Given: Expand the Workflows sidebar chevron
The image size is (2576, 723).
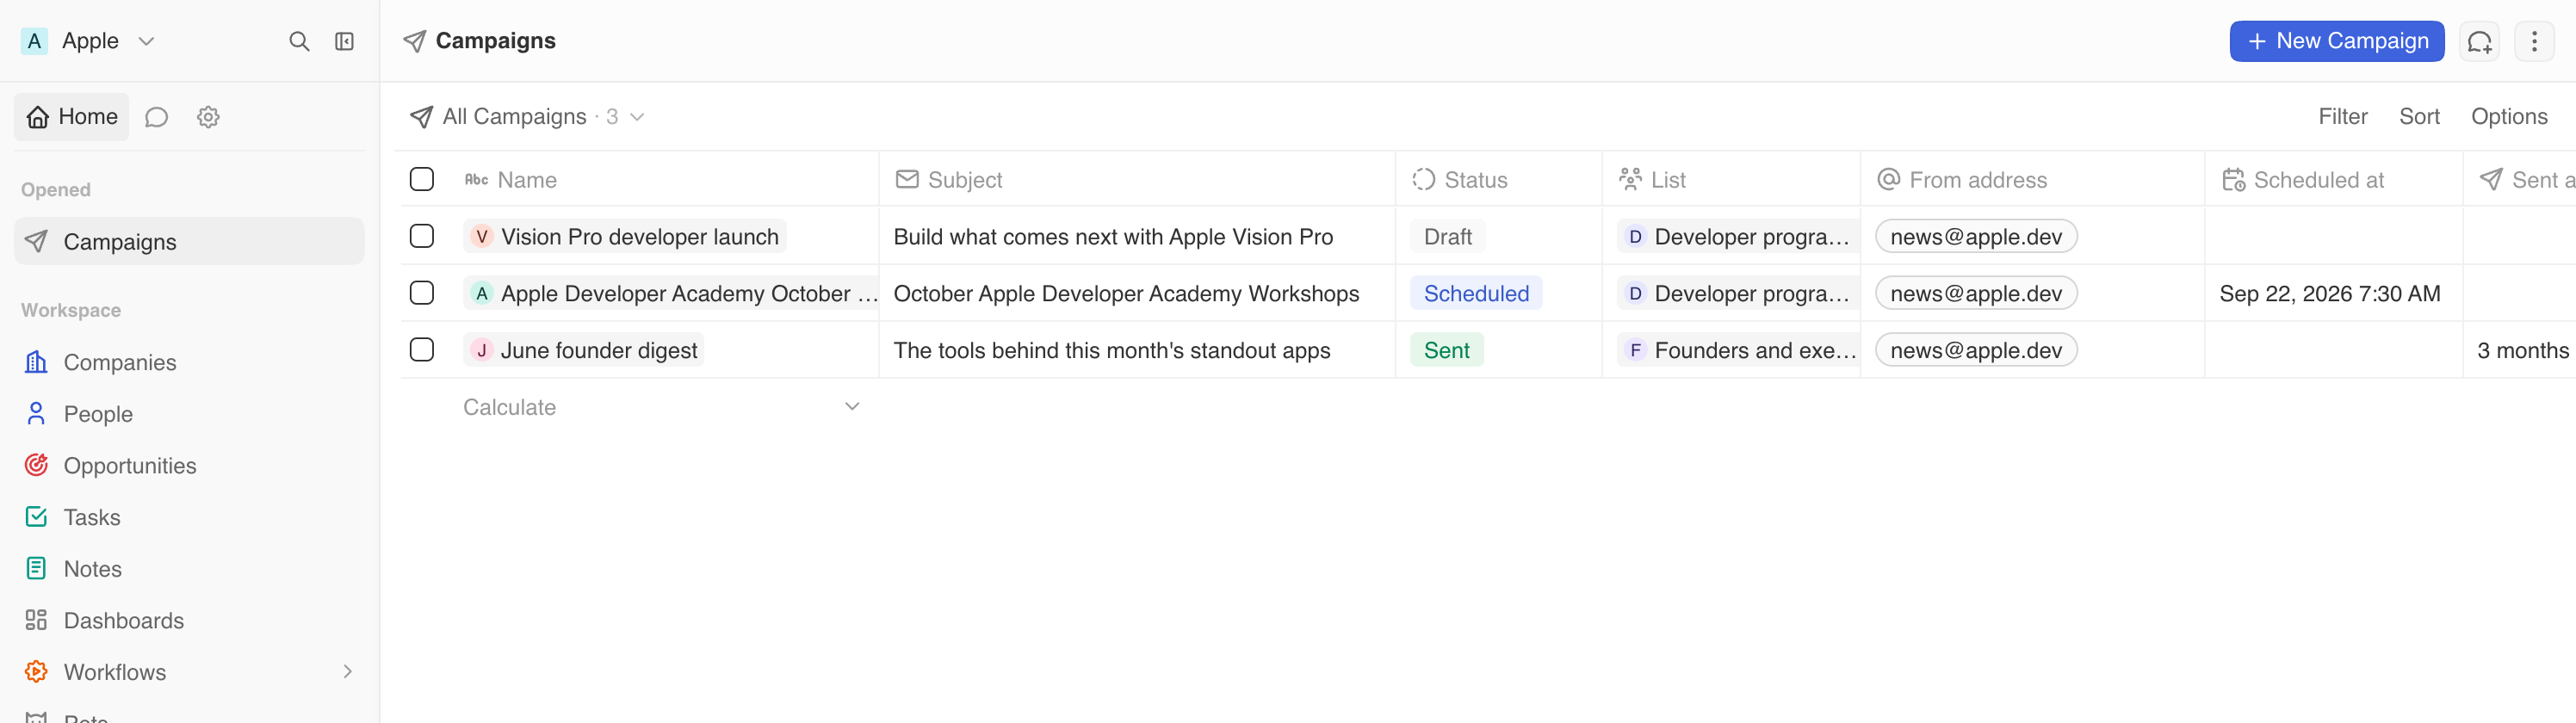Looking at the screenshot, I should click(347, 671).
